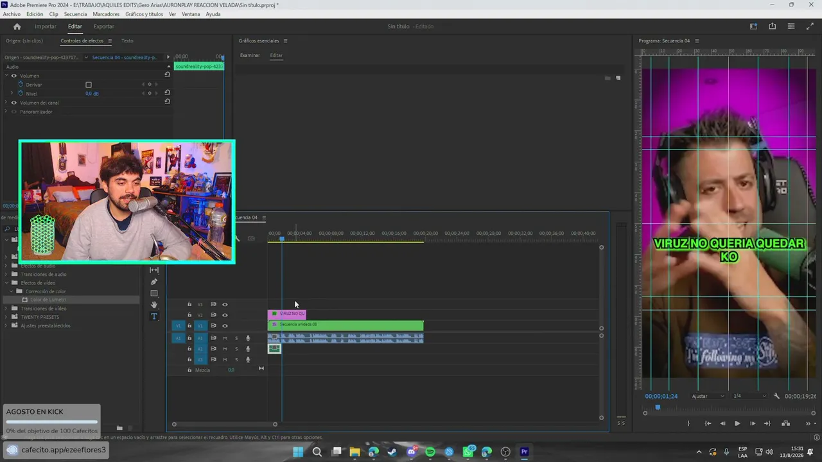Switch to the Importar workspace tab

[x=45, y=26]
